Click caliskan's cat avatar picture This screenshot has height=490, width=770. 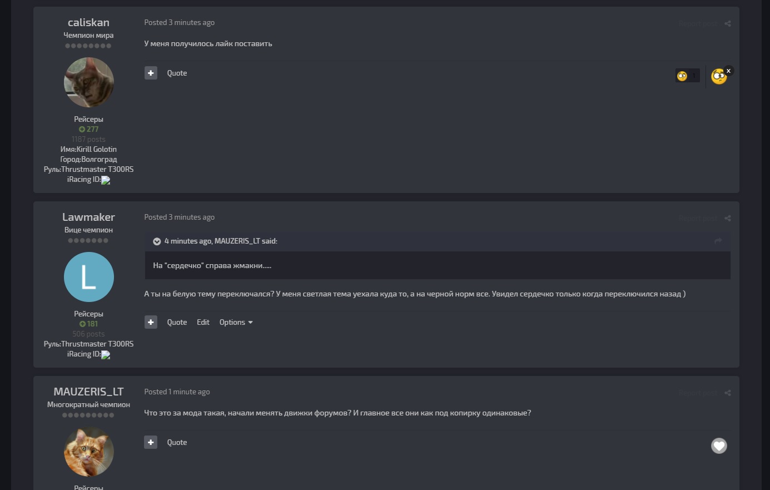click(x=89, y=82)
